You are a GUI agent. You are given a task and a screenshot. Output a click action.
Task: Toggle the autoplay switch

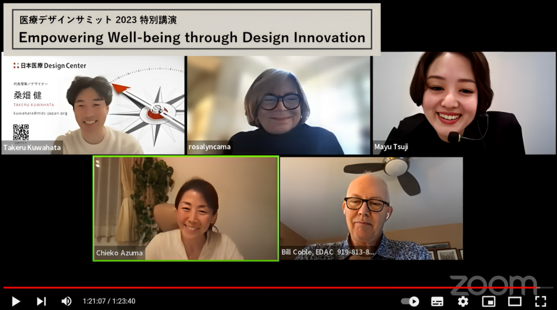pyautogui.click(x=410, y=301)
